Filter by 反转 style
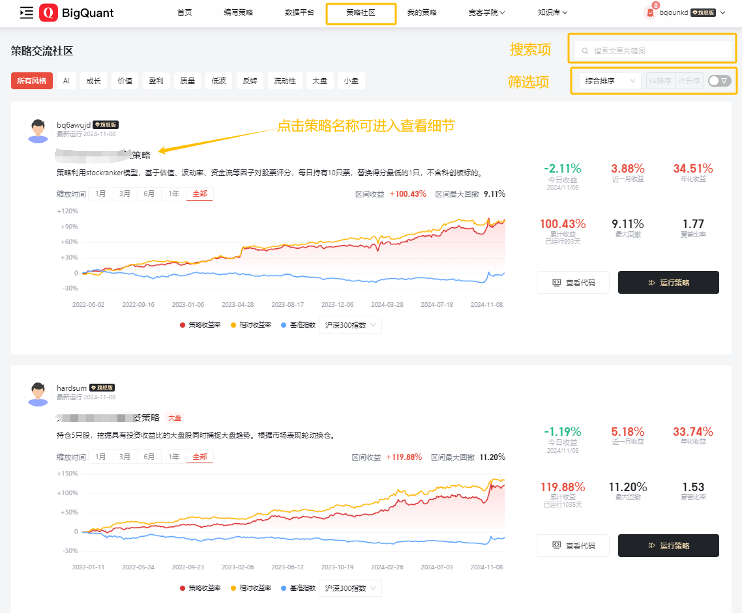Image resolution: width=742 pixels, height=613 pixels. (x=250, y=81)
